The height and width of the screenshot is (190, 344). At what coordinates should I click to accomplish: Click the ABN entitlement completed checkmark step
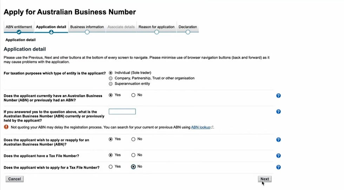pyautogui.click(x=19, y=32)
